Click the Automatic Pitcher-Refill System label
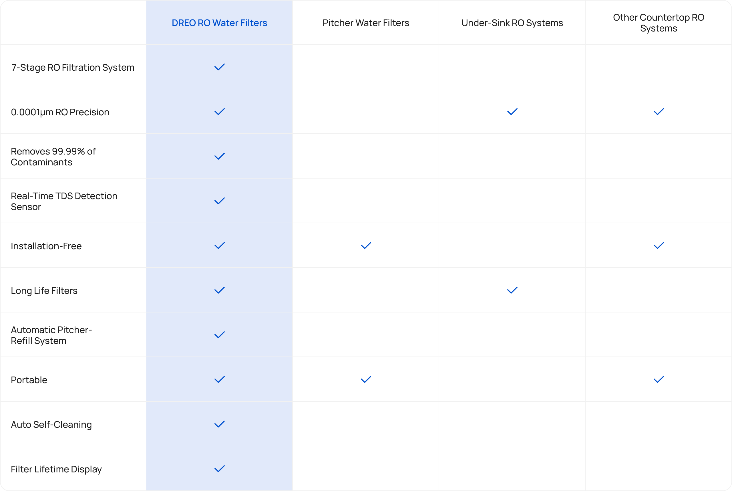The image size is (732, 491). 51,335
